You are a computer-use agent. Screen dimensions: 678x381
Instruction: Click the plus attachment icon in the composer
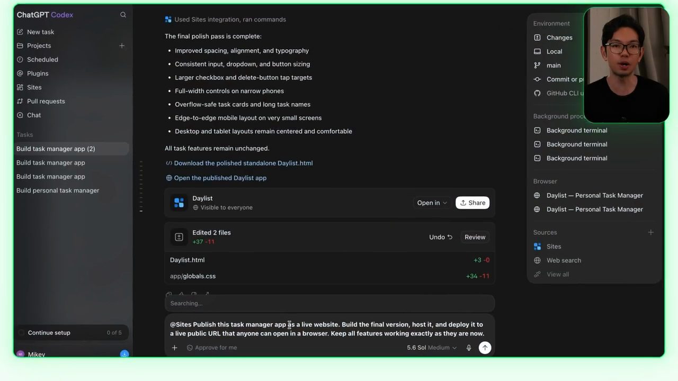point(174,348)
